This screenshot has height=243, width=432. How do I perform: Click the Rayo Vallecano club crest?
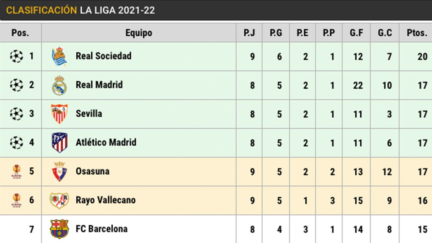pyautogui.click(x=59, y=200)
